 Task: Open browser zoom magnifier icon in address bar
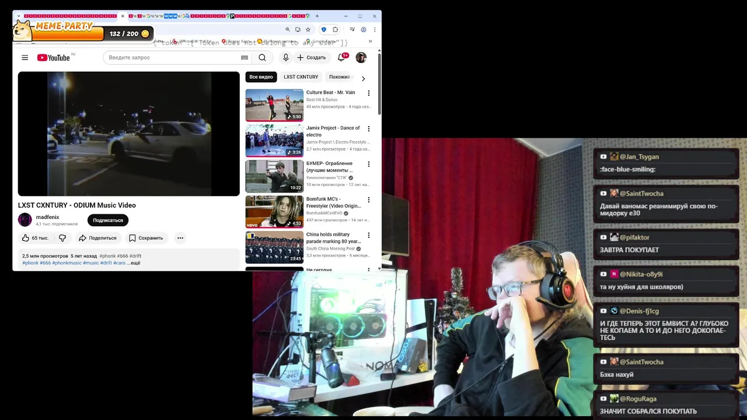[x=287, y=30]
